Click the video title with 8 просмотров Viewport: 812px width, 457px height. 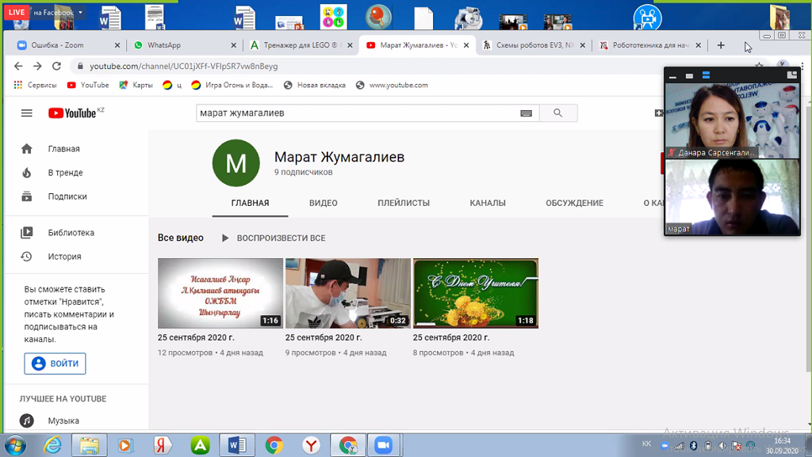point(451,337)
